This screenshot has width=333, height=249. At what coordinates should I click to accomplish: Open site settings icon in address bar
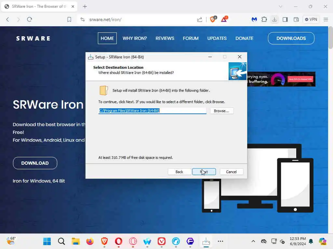pos(83,19)
